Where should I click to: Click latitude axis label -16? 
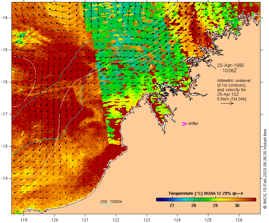pos(4,82)
